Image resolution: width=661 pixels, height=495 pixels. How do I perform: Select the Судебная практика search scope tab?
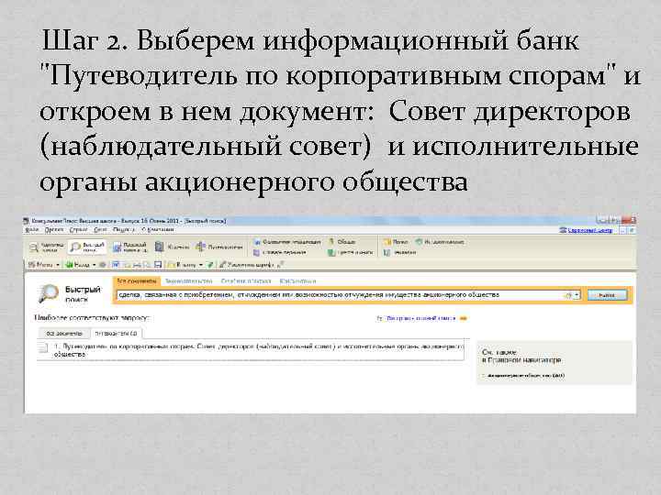coord(246,281)
